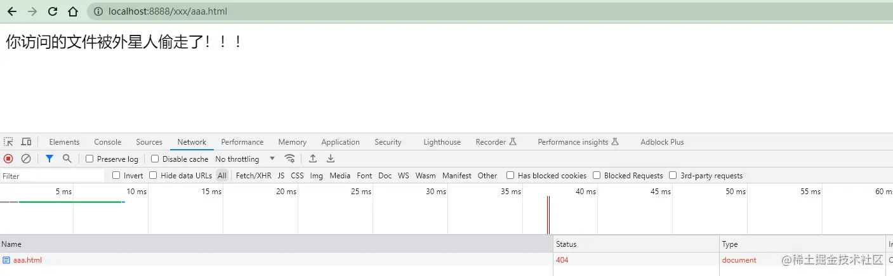Switch to the Elements tab

[x=64, y=142]
